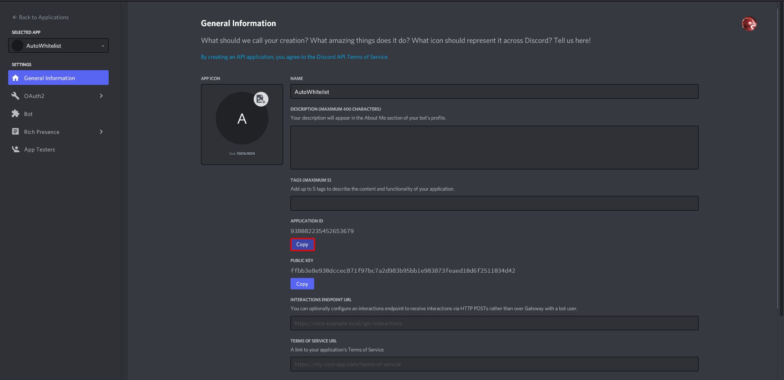Click the back arrow icon to Applications
The width and height of the screenshot is (784, 380).
pos(14,17)
